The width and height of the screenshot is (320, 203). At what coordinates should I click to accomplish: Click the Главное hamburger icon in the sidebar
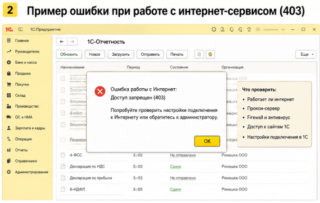click(9, 41)
